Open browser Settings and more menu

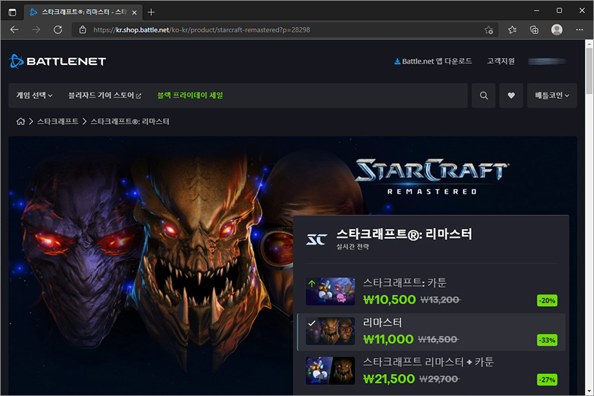pyautogui.click(x=579, y=30)
